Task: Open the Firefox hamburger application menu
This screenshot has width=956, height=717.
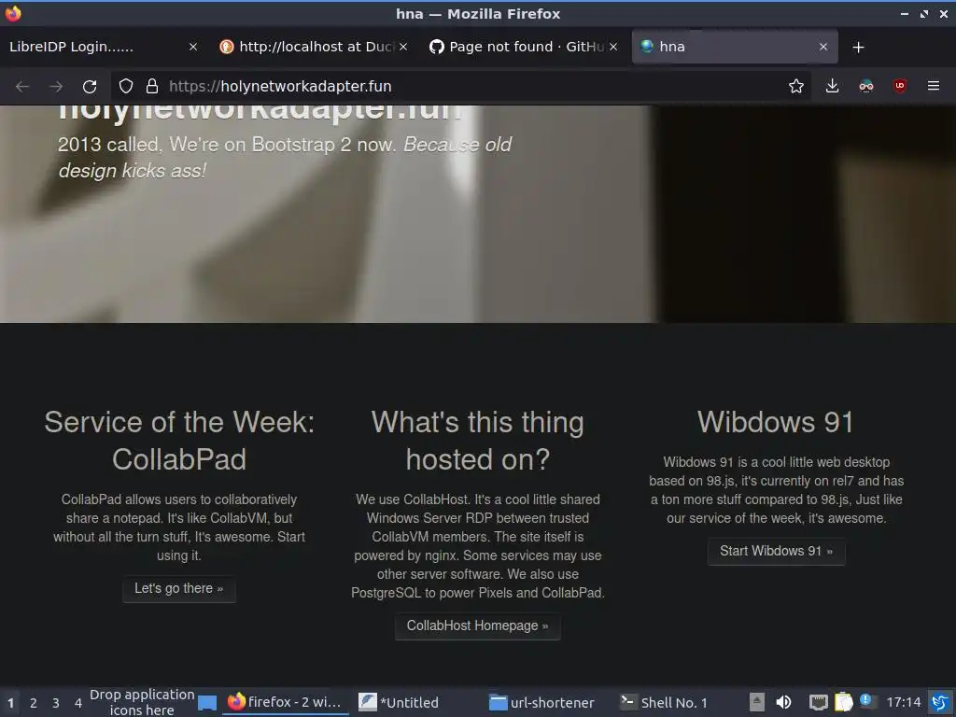Action: point(934,86)
